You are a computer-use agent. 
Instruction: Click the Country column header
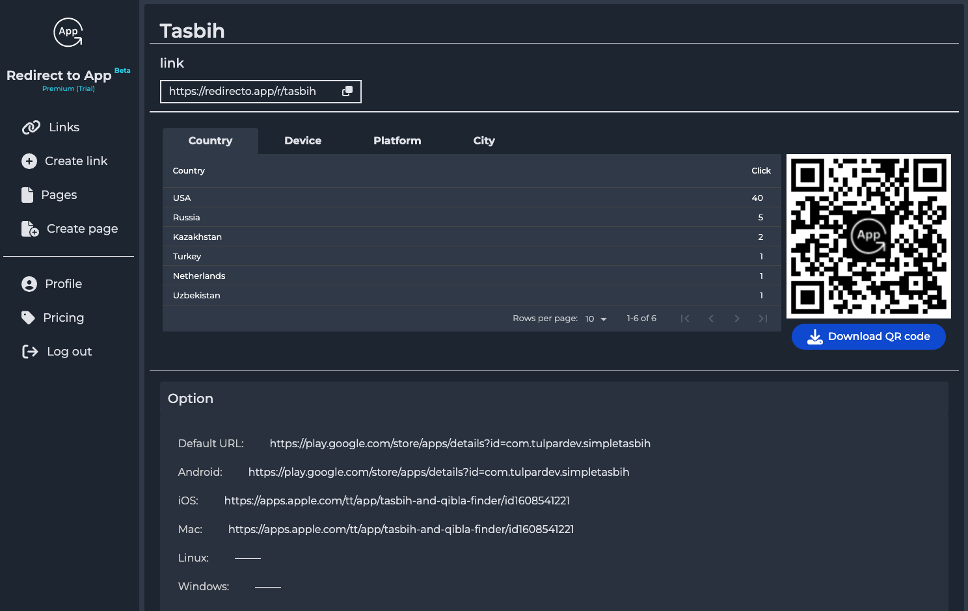click(189, 171)
